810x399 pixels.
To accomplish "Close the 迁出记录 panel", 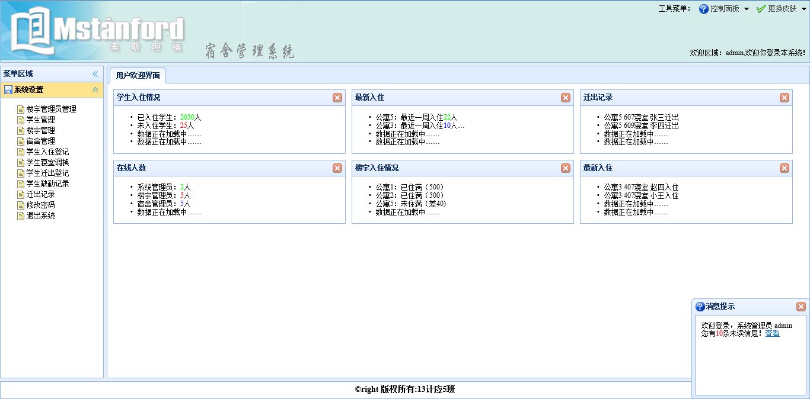I will click(x=785, y=98).
